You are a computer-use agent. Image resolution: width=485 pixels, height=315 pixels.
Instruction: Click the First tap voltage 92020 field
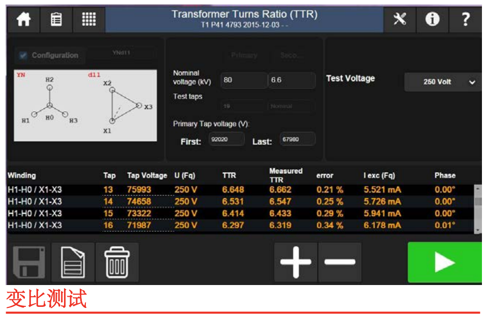click(x=226, y=139)
